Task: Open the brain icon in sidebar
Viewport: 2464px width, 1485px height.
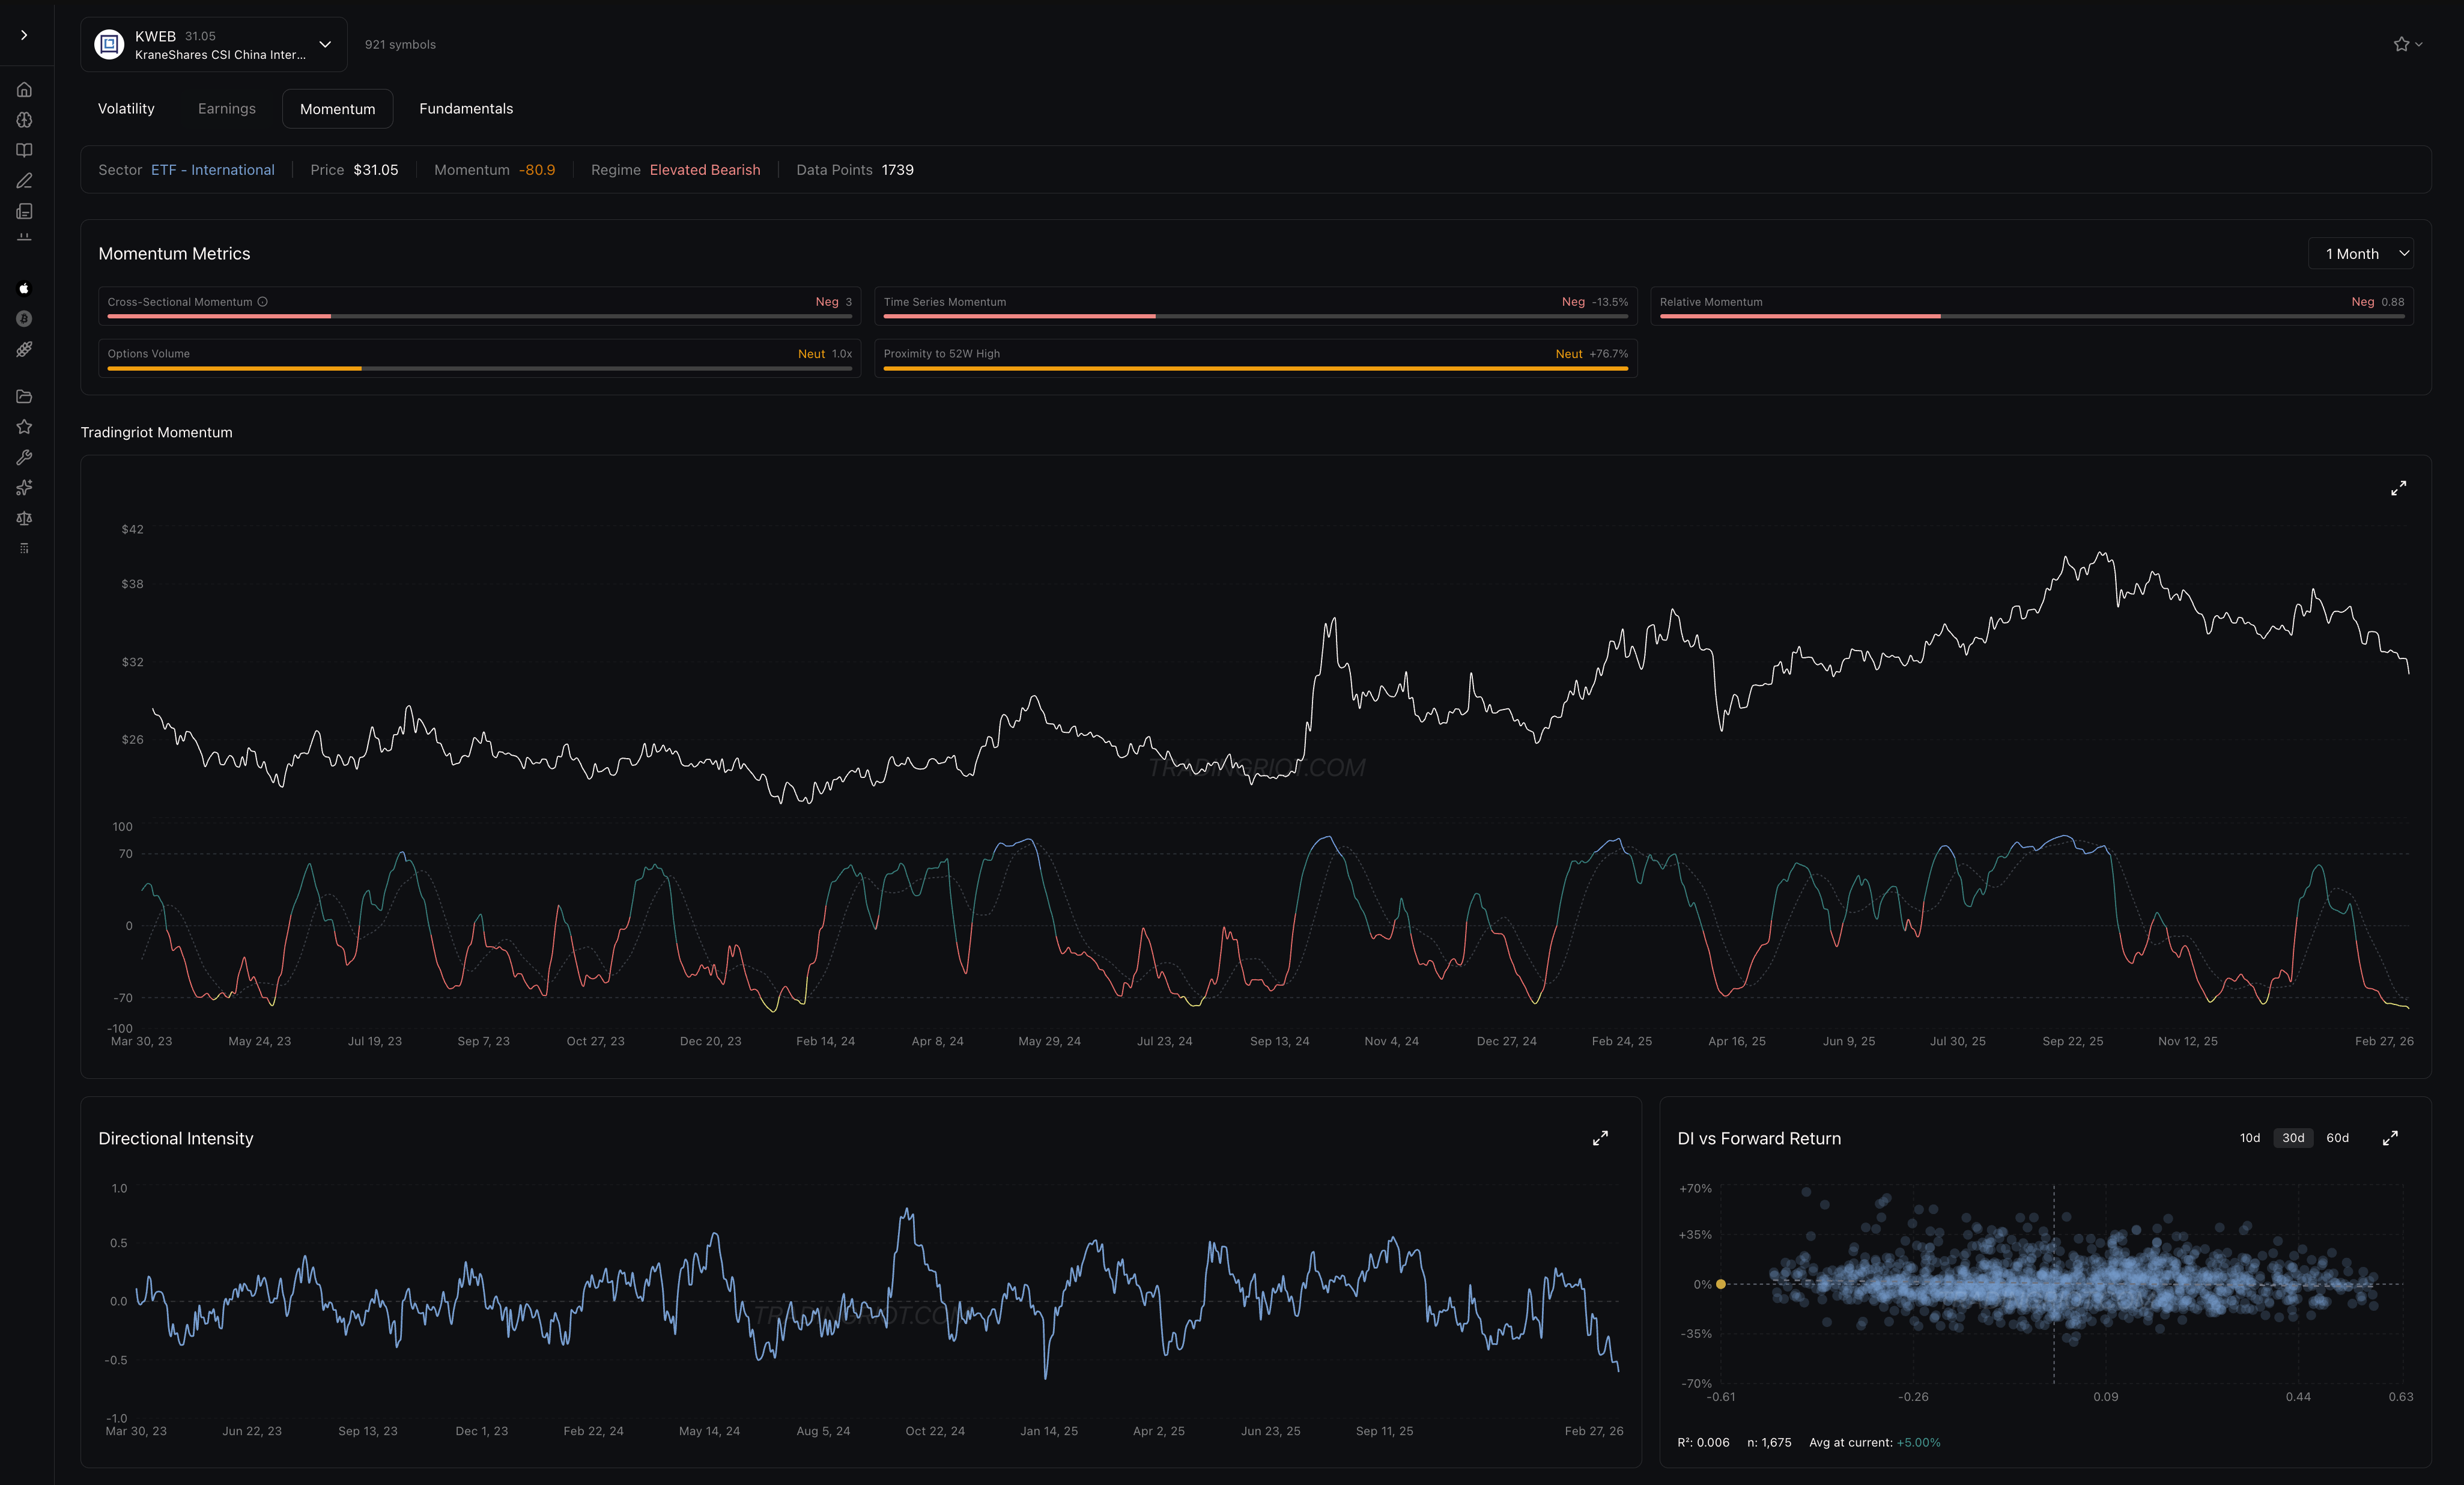Action: coord(24,120)
